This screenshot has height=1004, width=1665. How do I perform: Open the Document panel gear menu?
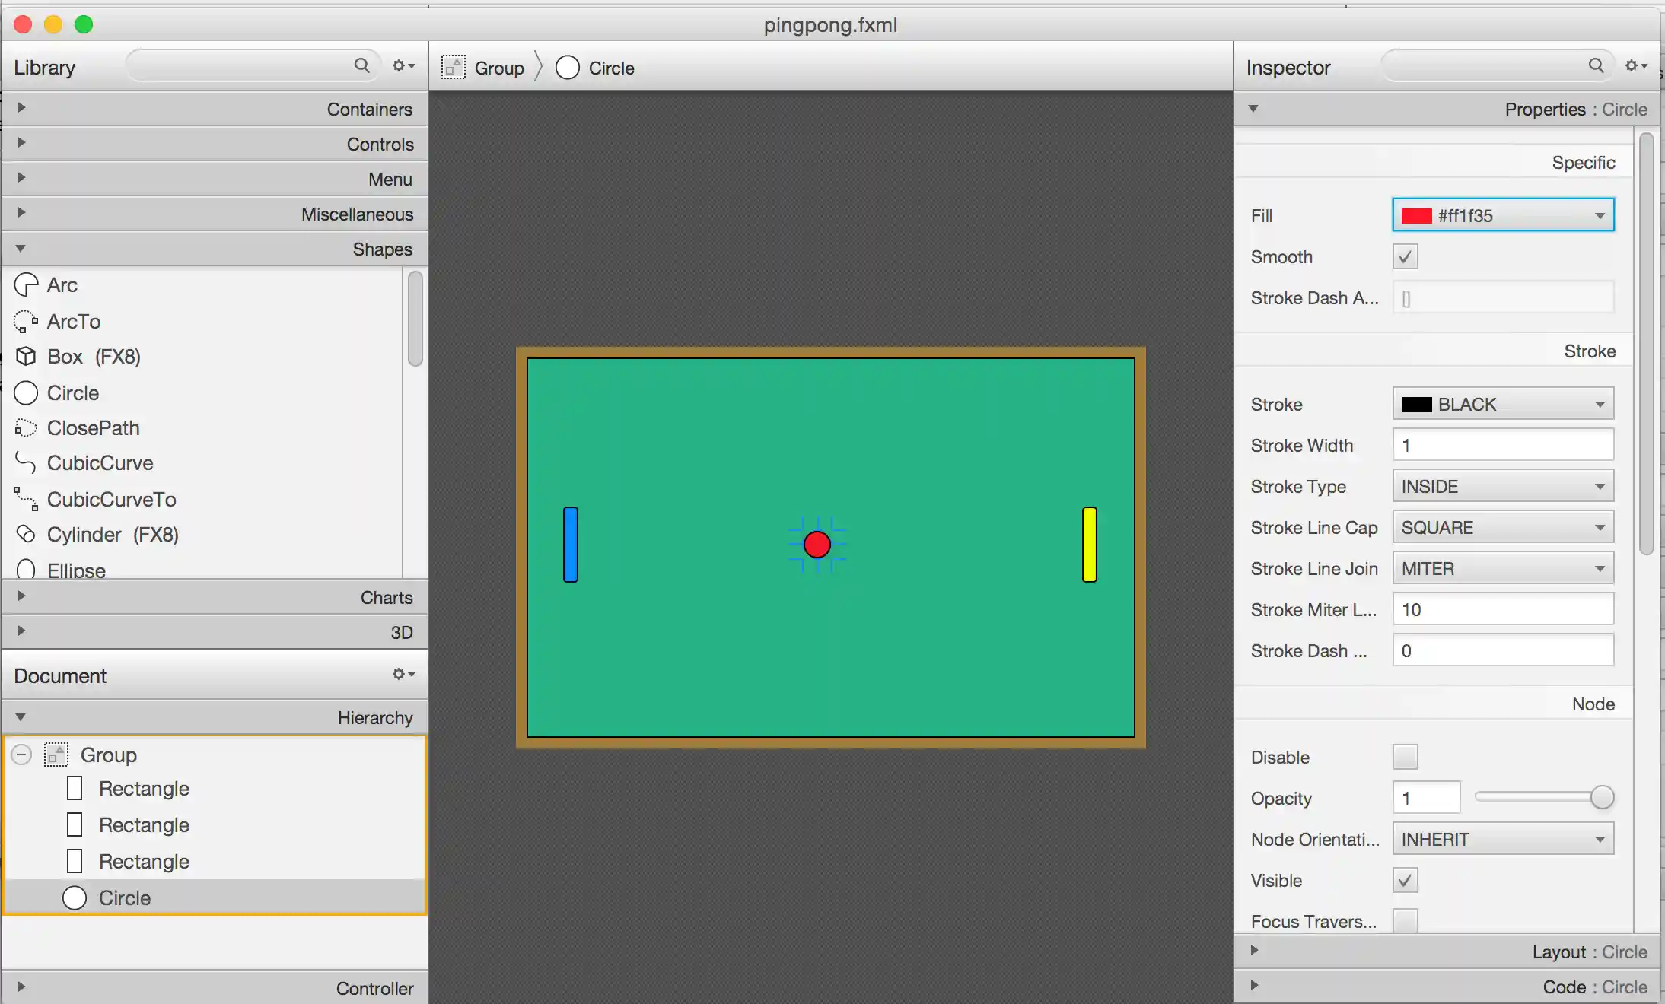403,675
